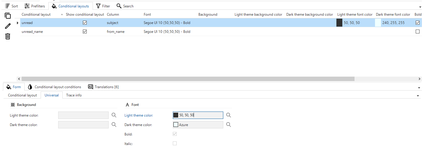
Task: Open the Prefilters section
Action: tap(34, 6)
